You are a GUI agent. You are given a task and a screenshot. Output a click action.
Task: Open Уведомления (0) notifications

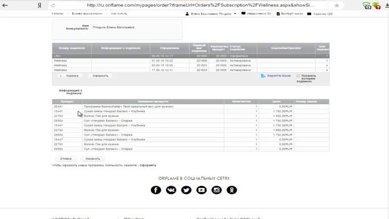tap(256, 13)
